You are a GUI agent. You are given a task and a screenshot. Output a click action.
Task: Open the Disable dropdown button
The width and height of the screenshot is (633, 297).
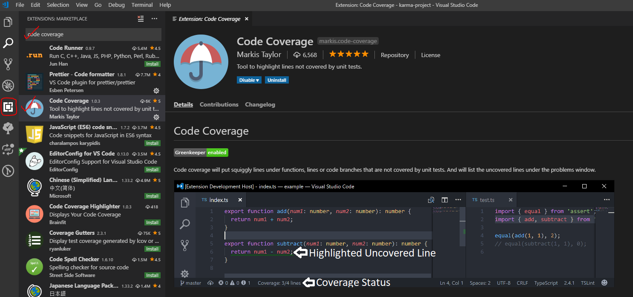249,80
